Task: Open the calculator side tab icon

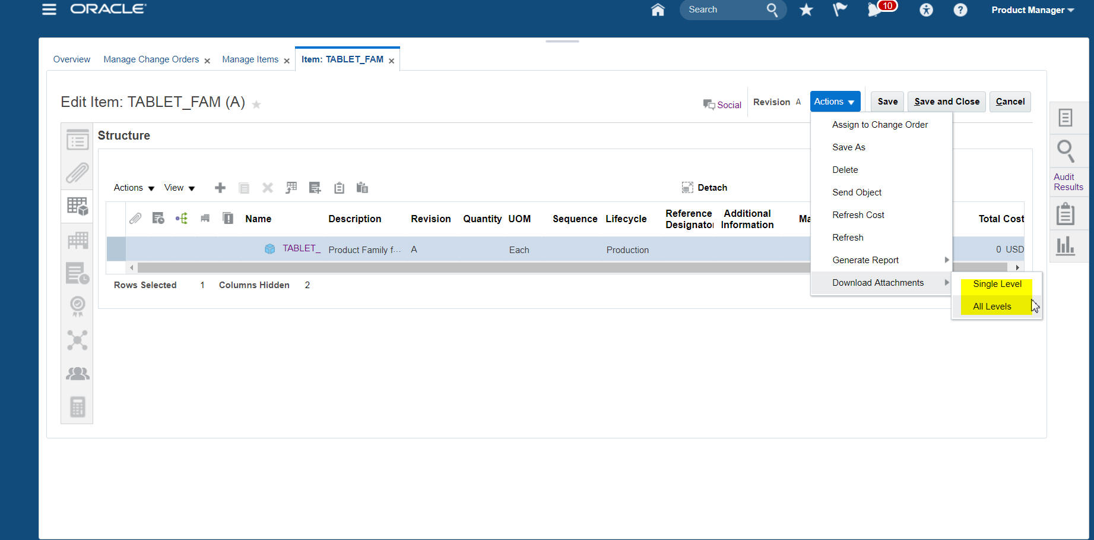Action: point(77,407)
